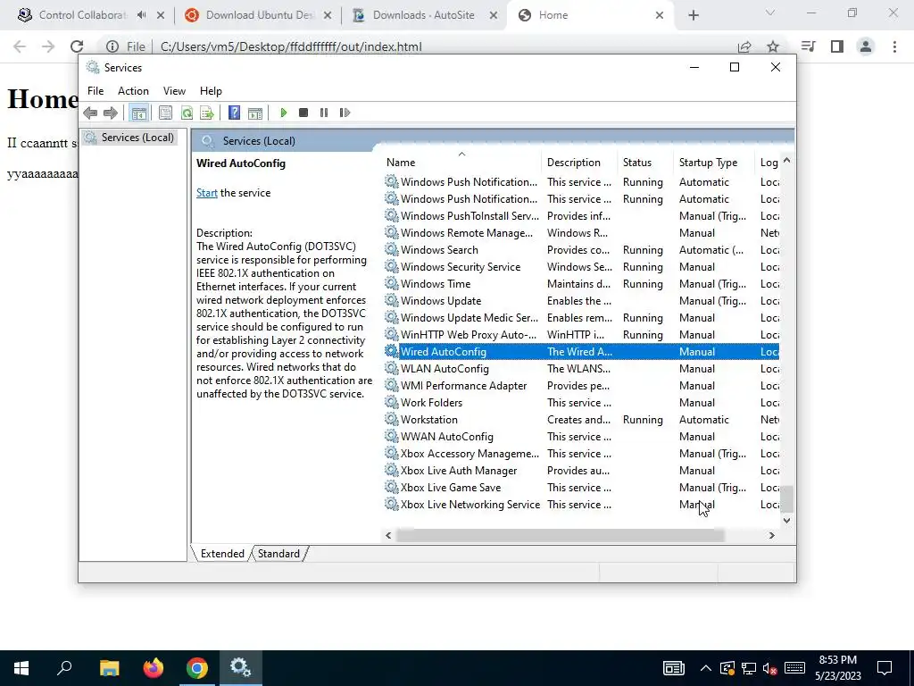Sort by the Description column header

point(579,163)
